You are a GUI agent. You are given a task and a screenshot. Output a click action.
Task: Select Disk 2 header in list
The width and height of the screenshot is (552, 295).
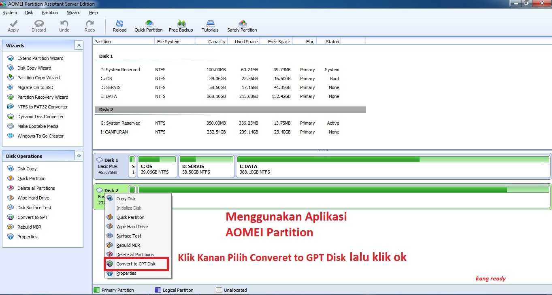(230, 110)
